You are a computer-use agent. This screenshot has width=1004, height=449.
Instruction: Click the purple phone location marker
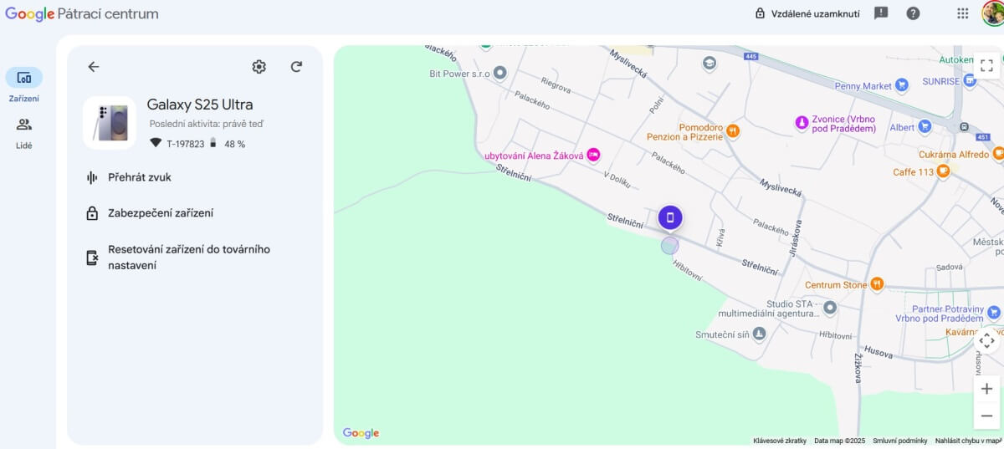coord(670,218)
